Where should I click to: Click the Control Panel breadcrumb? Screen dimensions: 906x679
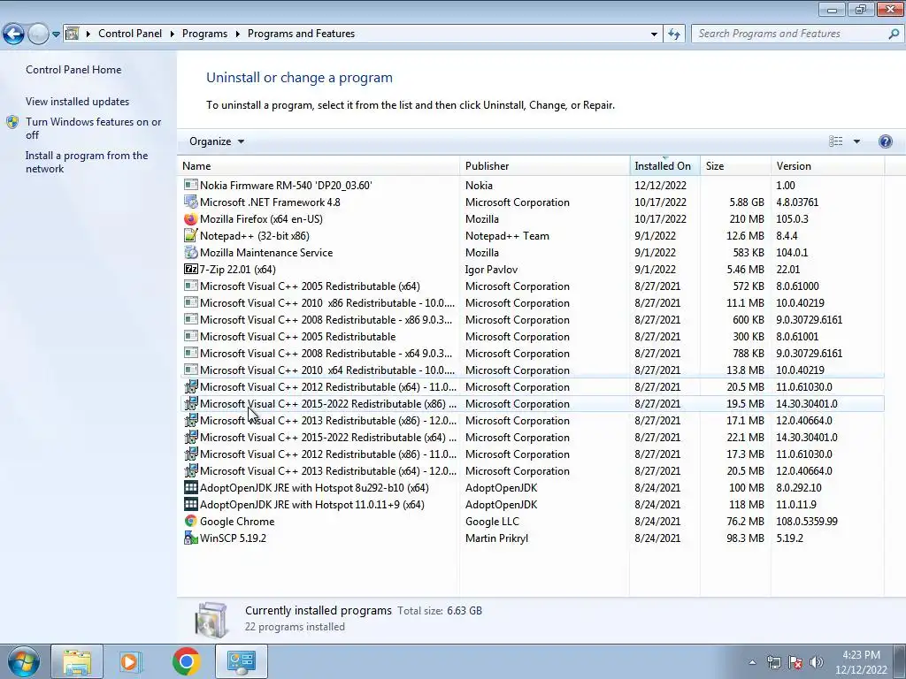click(x=130, y=34)
